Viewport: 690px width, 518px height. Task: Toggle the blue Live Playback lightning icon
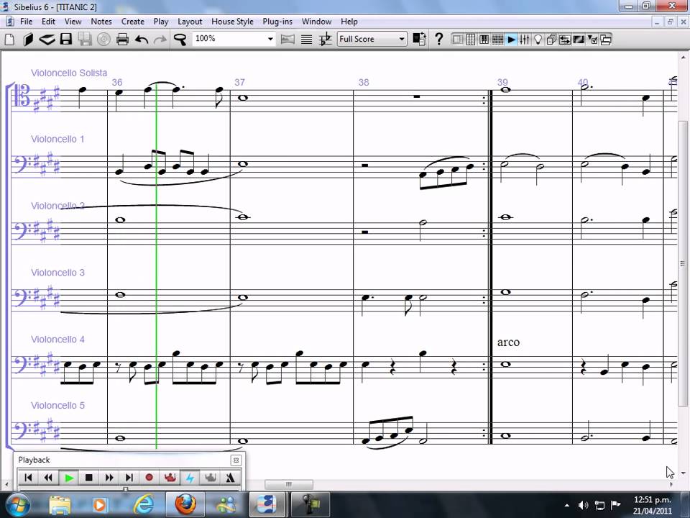[190, 478]
